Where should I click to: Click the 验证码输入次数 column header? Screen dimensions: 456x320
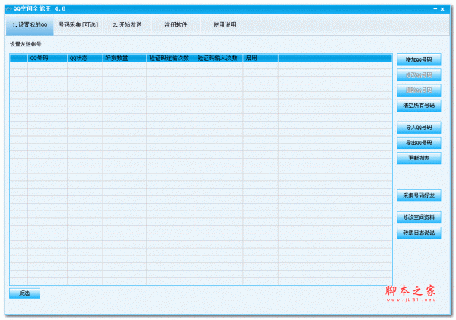click(219, 59)
